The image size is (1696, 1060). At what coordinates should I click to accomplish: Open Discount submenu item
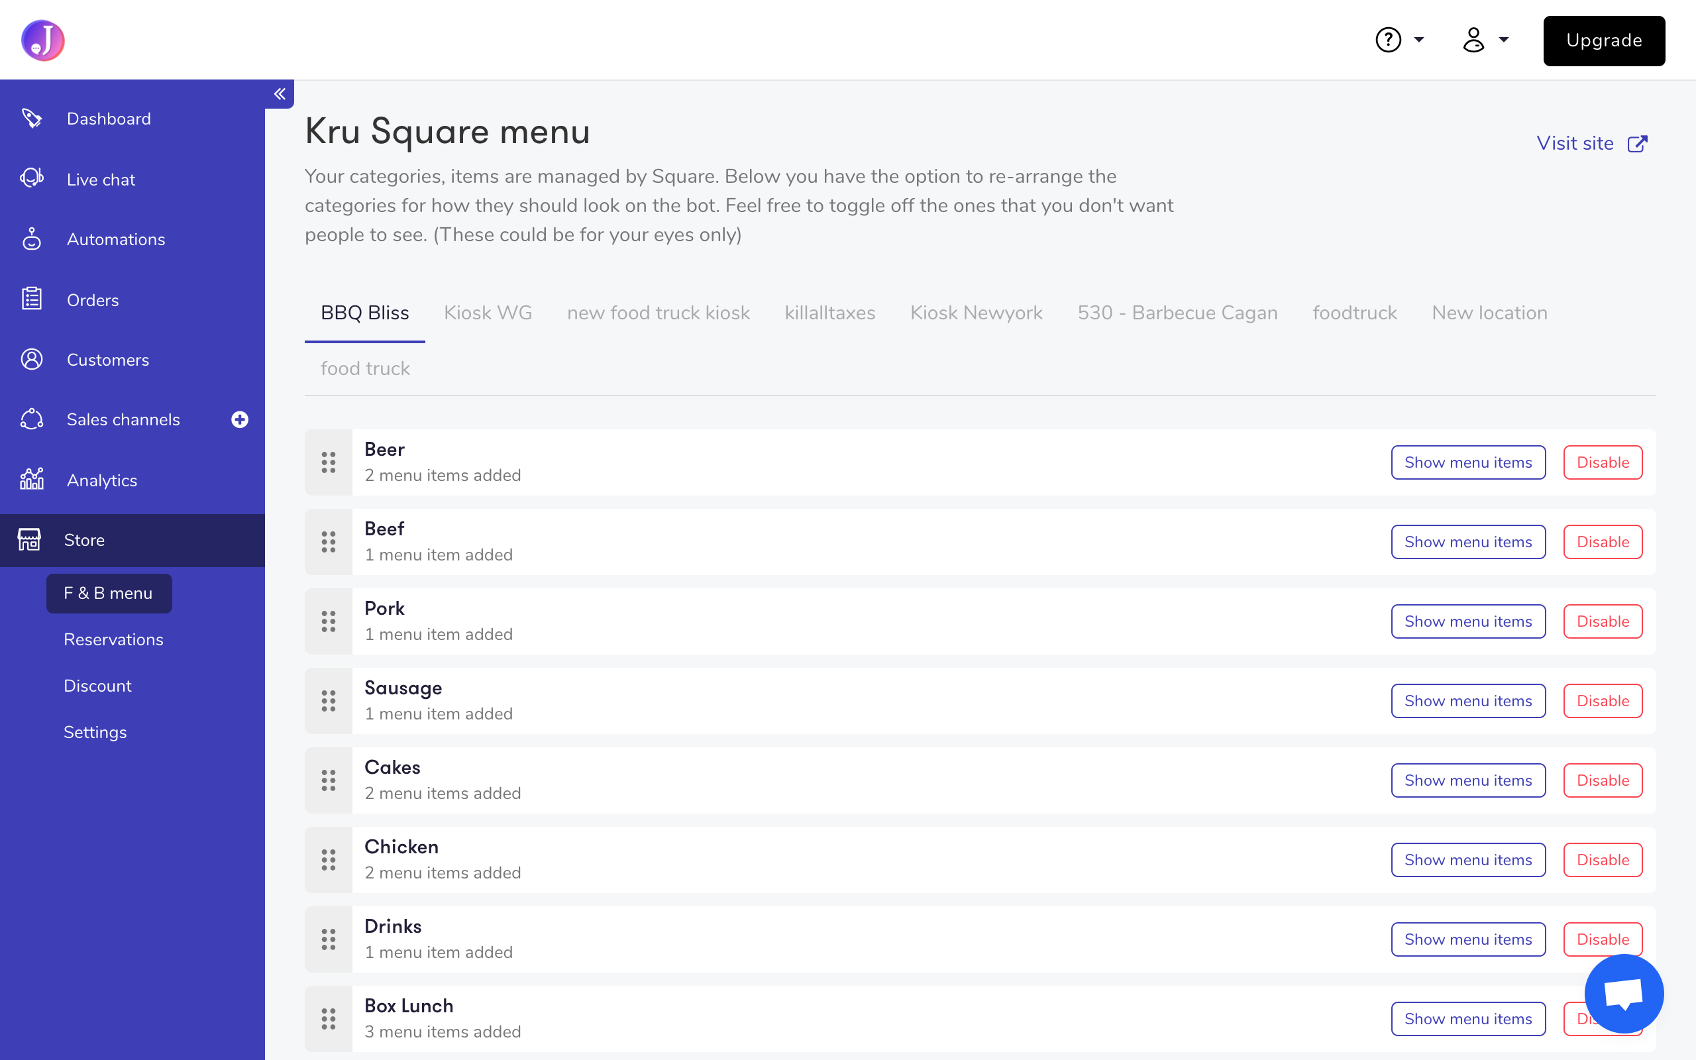(x=97, y=686)
